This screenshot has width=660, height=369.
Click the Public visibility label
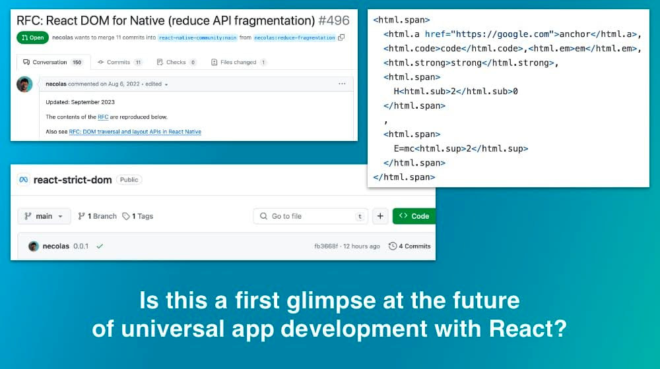pos(129,179)
